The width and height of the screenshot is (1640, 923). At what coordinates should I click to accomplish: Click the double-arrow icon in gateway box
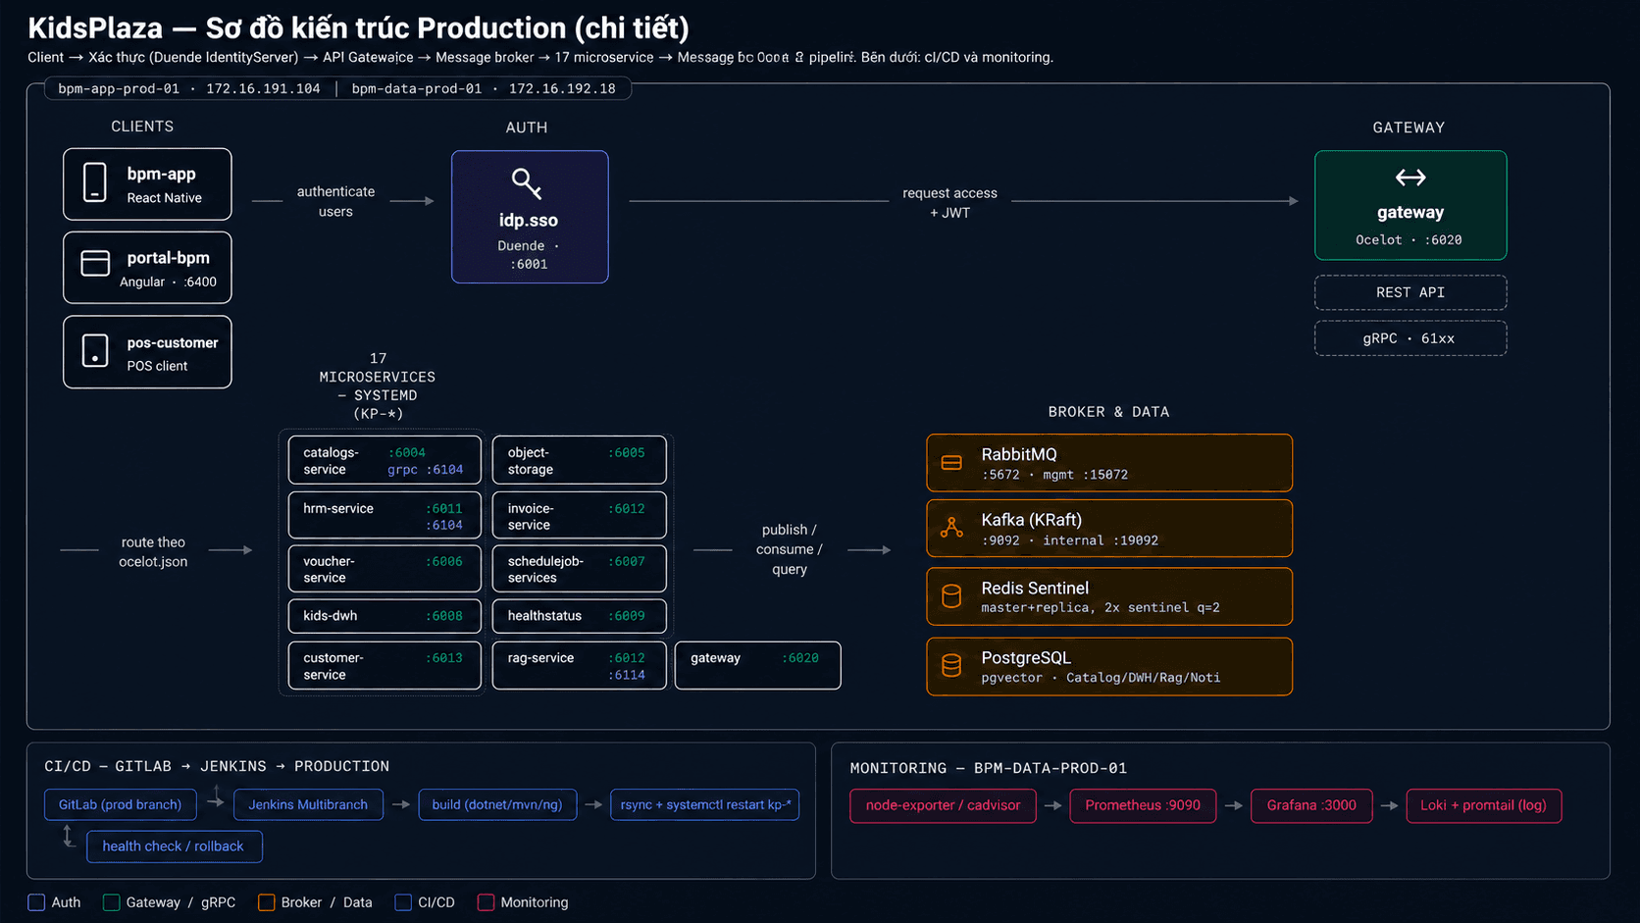tap(1410, 178)
